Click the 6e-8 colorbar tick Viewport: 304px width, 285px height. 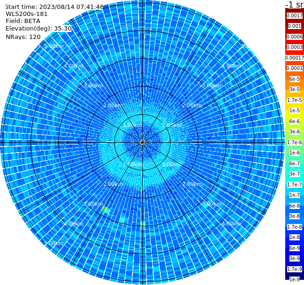point(295,206)
